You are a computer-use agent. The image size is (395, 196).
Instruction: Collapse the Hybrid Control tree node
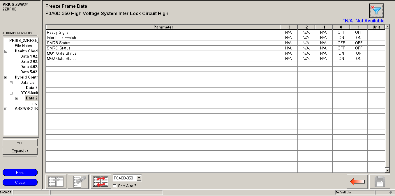(x=6, y=77)
